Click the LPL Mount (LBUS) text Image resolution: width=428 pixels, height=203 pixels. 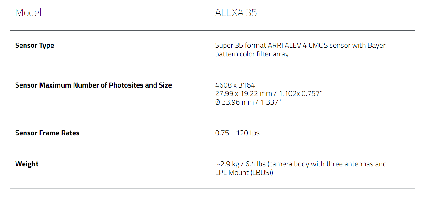coord(244,173)
